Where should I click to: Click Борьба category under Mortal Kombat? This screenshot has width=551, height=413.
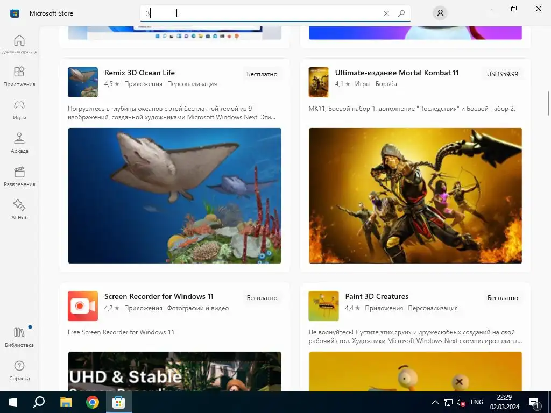pos(386,84)
